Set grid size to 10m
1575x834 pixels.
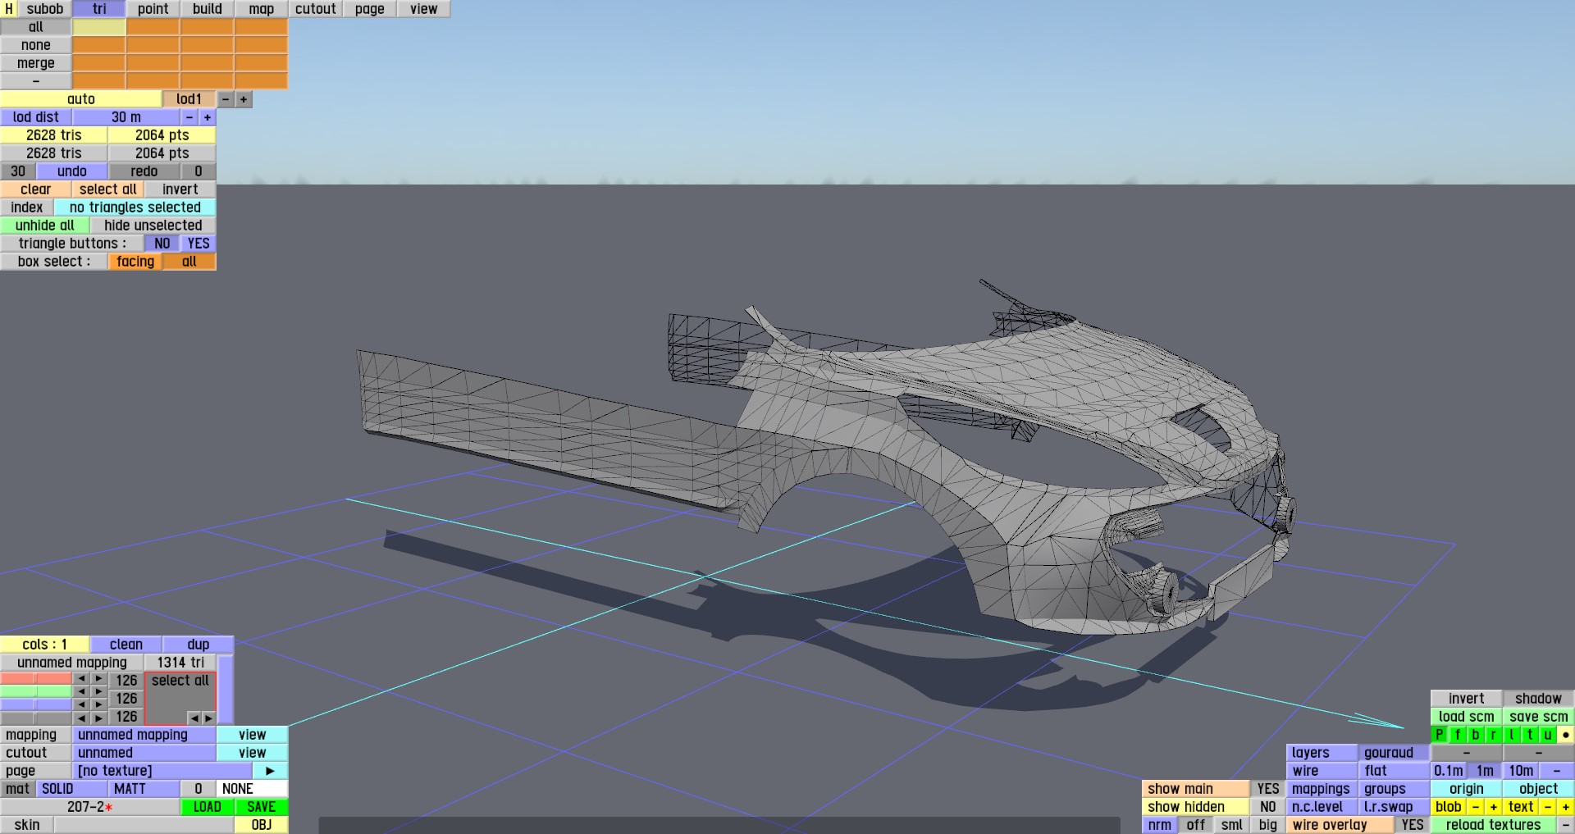1521,771
